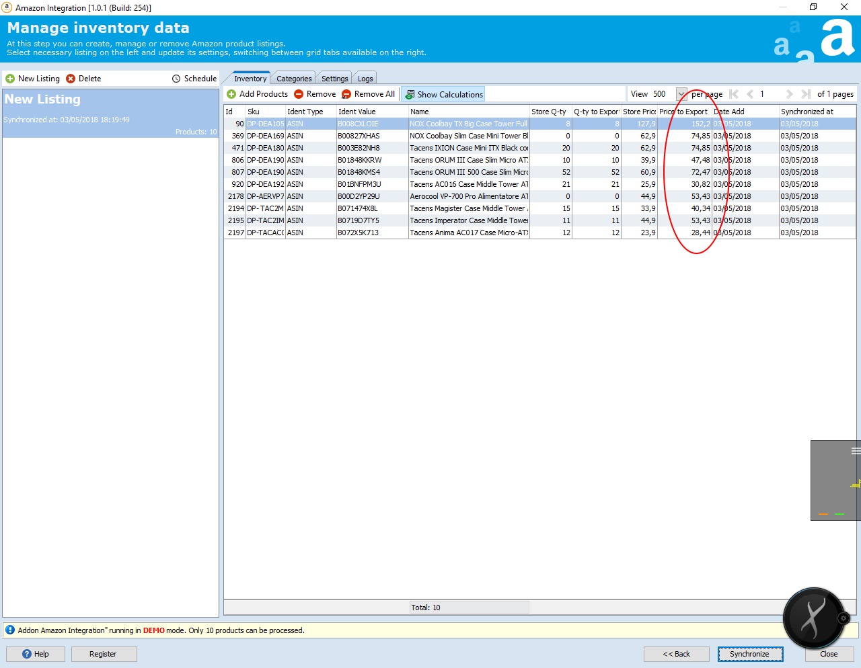
Task: Select the Tacens Magister Case Middle Tower row
Action: click(x=539, y=208)
